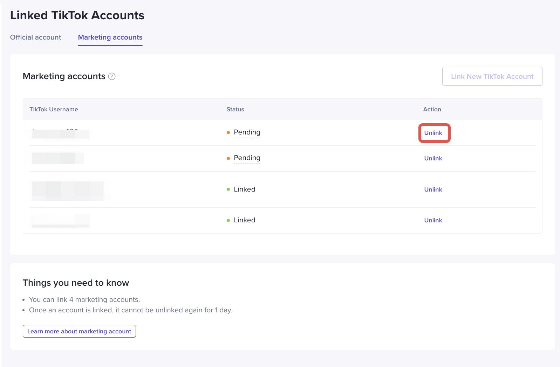Click the first row's Pending status label
The width and height of the screenshot is (560, 367).
(x=247, y=132)
